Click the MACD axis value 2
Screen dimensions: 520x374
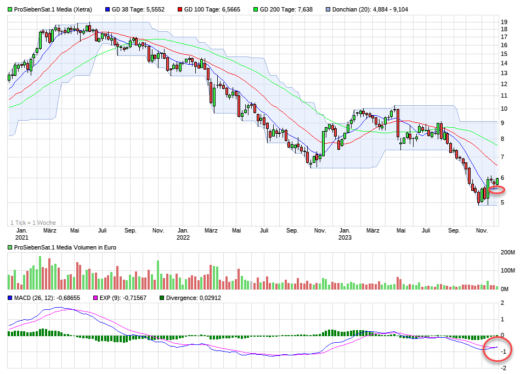click(x=503, y=303)
